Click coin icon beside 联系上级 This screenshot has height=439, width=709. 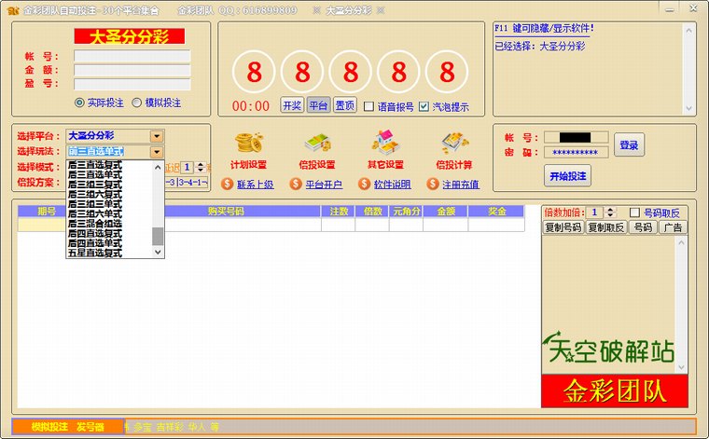coord(227,184)
